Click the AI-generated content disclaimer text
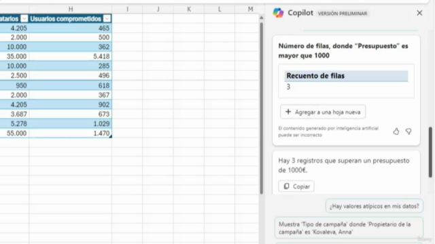The image size is (435, 244). click(328, 131)
